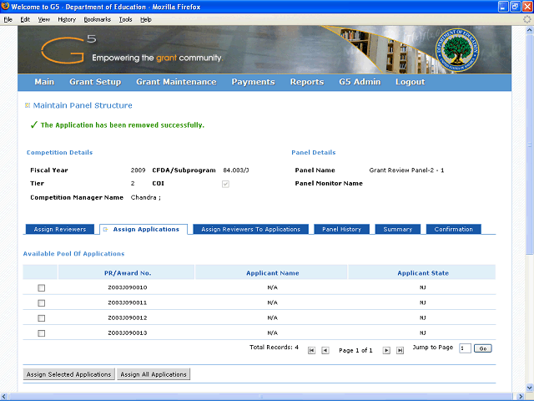Screen dimensions: 534x401
Task: Open the Reports menu
Action: point(307,82)
